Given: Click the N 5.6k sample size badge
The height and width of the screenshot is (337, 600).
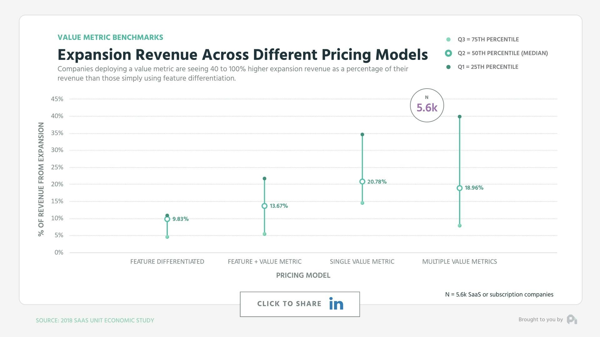Looking at the screenshot, I should coord(427,105).
